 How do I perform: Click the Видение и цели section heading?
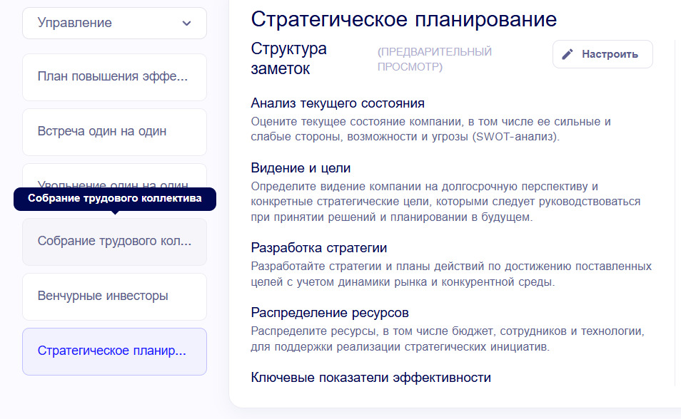tap(301, 168)
